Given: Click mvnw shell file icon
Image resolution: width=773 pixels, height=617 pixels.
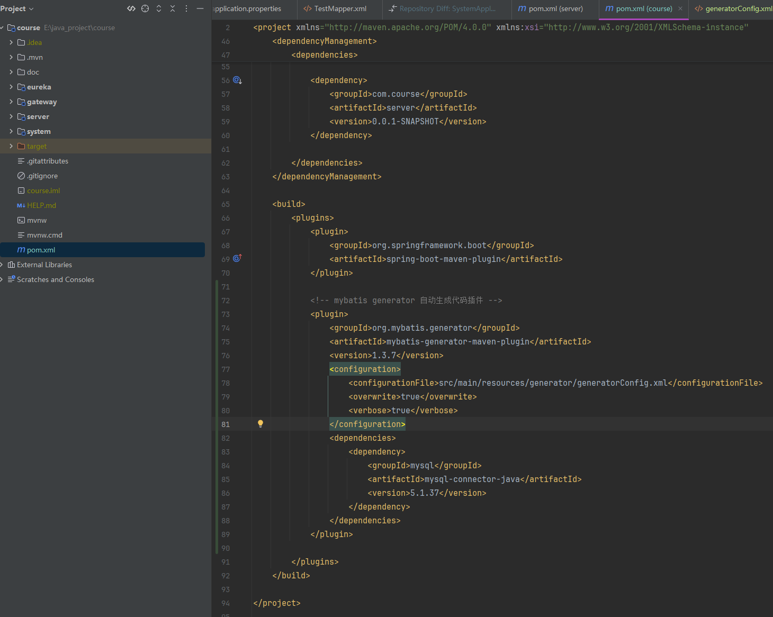Looking at the screenshot, I should tap(21, 220).
